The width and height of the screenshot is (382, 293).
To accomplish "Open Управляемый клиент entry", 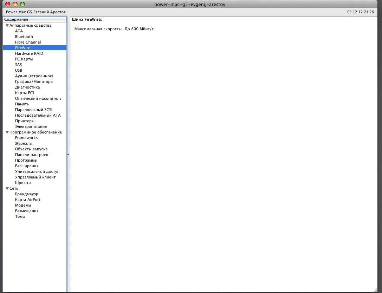I will [x=35, y=177].
